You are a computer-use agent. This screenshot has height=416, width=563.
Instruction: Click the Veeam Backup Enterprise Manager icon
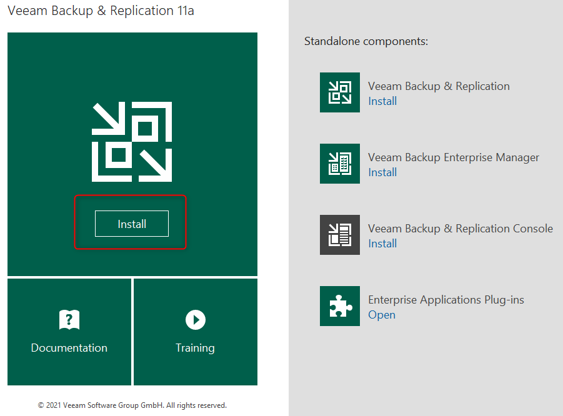click(340, 163)
